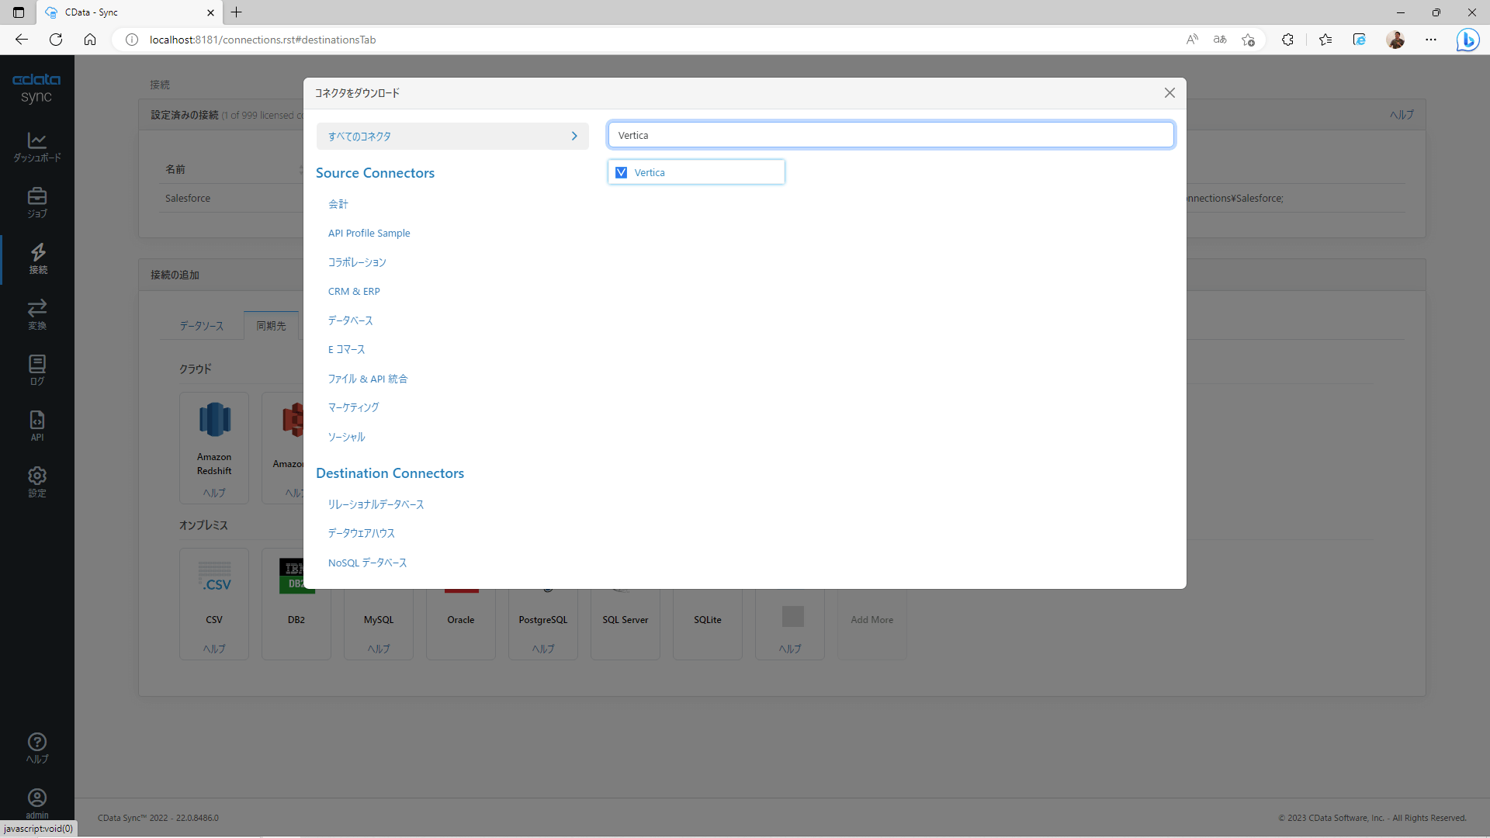
Task: Select the 変換 icon in the sidebar
Action: 36,314
